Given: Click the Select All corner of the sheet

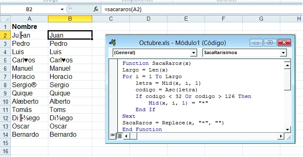Looking at the screenshot, I should (5, 19).
